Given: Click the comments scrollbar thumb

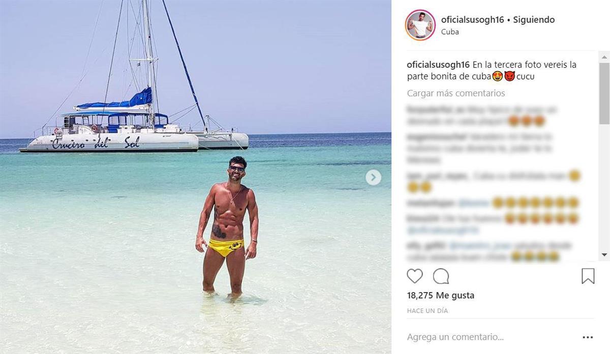Looking at the screenshot, I should (x=604, y=94).
